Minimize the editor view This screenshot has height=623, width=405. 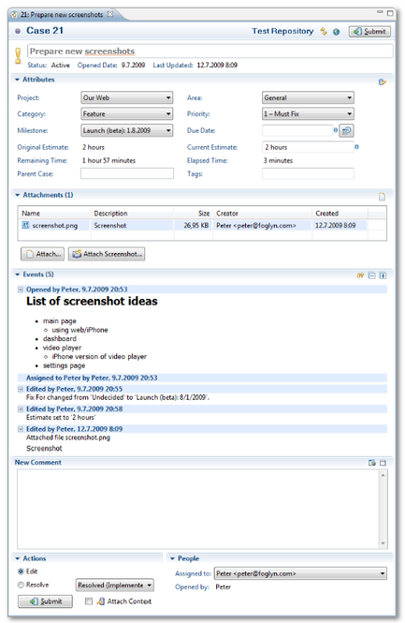click(x=380, y=12)
